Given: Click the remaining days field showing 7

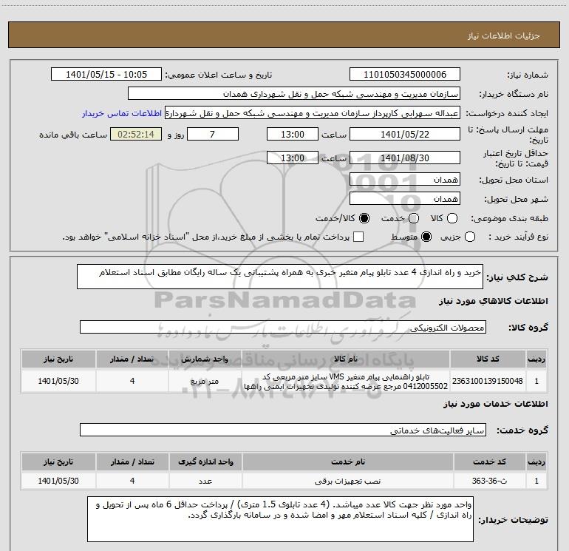Looking at the screenshot, I should tap(213, 134).
